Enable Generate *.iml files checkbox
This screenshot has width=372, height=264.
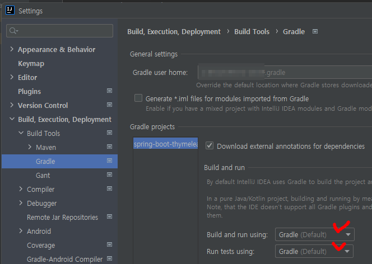click(x=138, y=98)
